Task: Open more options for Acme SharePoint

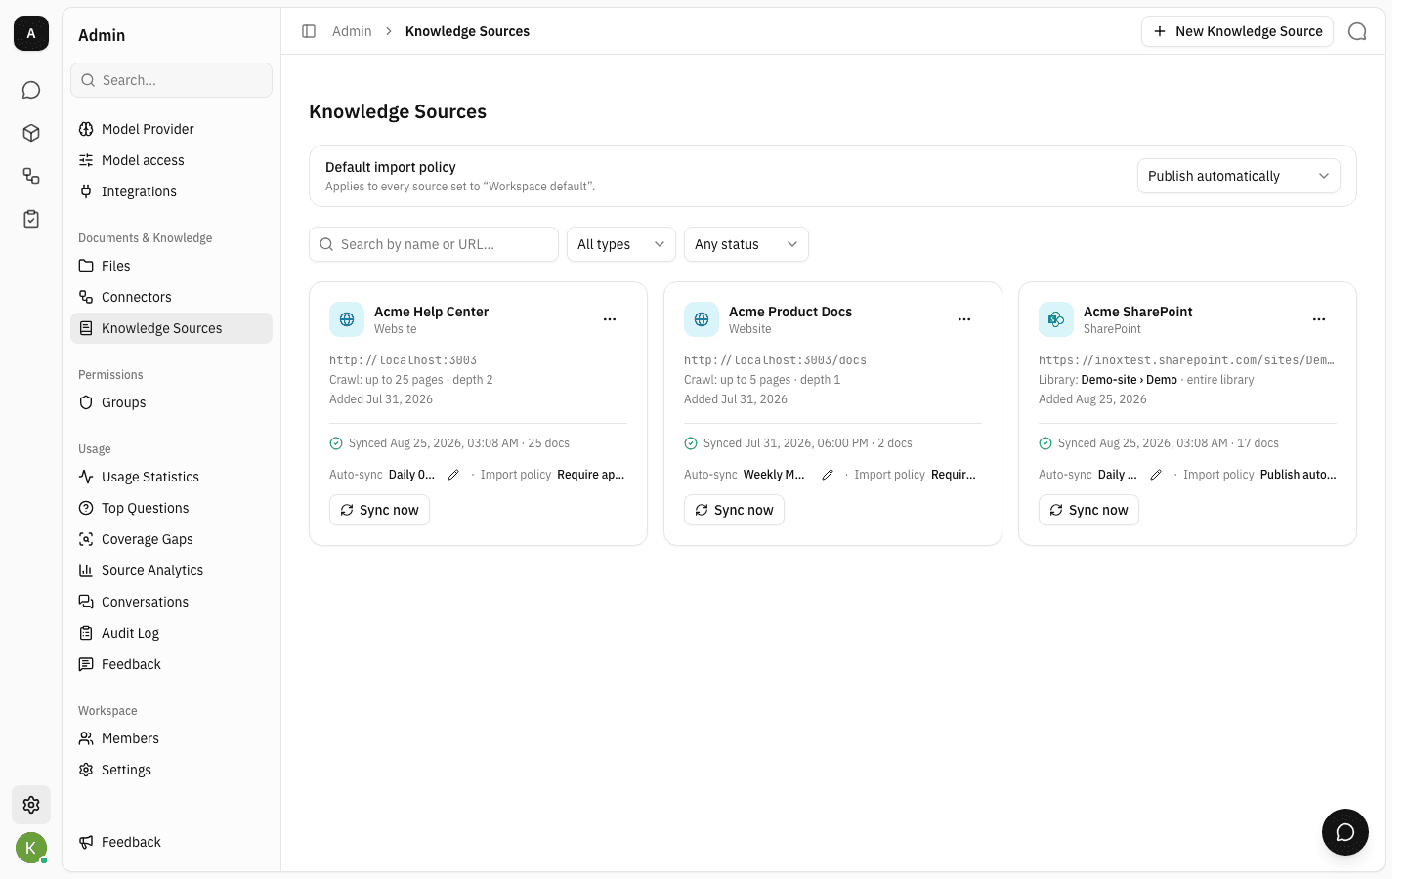Action: pos(1319,319)
